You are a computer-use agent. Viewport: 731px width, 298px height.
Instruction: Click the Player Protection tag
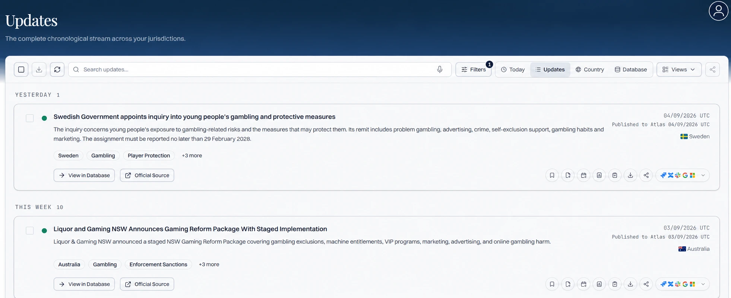pos(149,156)
